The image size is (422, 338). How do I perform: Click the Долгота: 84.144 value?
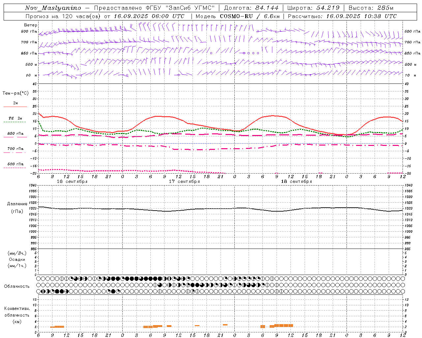point(251,8)
